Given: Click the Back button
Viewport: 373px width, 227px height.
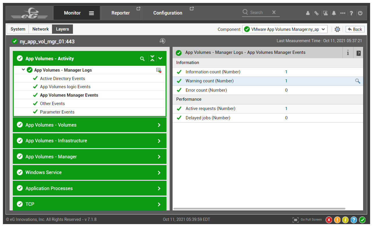Looking at the screenshot, I should pos(355,29).
